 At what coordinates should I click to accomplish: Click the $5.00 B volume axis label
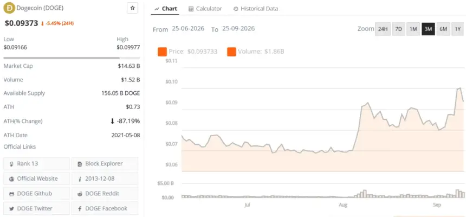point(165,183)
